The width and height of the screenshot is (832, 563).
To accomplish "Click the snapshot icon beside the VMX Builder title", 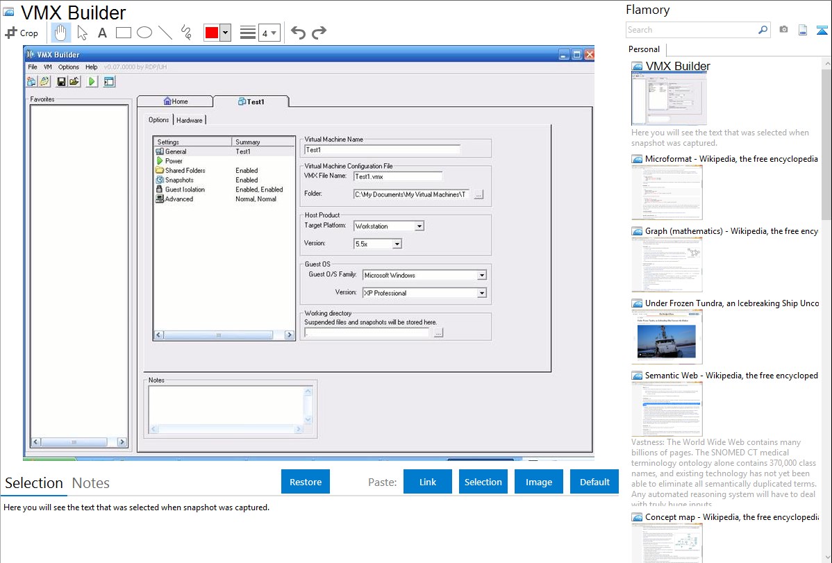I will pos(8,12).
